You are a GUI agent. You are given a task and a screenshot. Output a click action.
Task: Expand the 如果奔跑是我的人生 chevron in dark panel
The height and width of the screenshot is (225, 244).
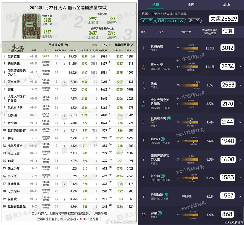[240, 159]
